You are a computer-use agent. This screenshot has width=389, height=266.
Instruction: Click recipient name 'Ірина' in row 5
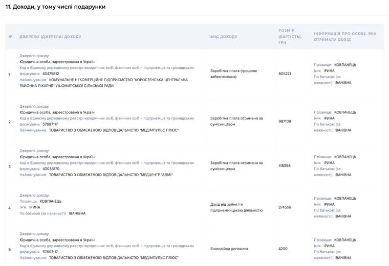pos(329,246)
